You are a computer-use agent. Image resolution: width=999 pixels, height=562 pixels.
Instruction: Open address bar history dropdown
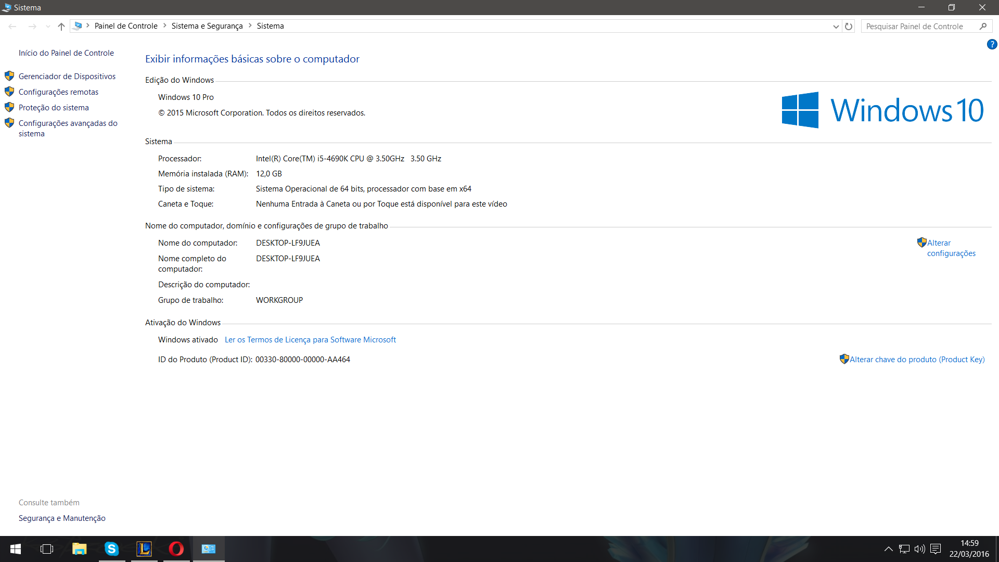[836, 26]
